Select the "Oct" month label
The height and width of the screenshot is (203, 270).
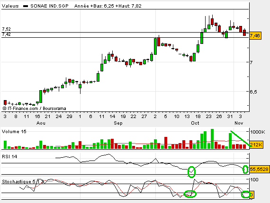click(195, 123)
